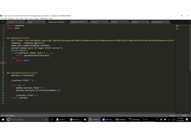Close the data3.json tab
This screenshot has height=136, width=191.
coord(107,22)
